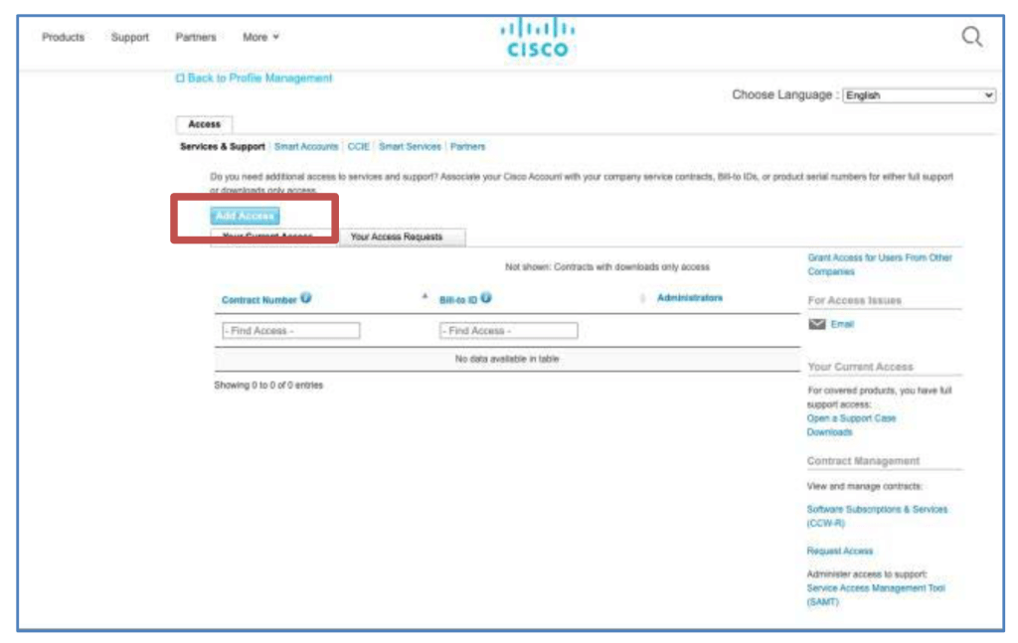Click the Bill-to ID info icon
This screenshot has width=1018, height=643.
486,298
